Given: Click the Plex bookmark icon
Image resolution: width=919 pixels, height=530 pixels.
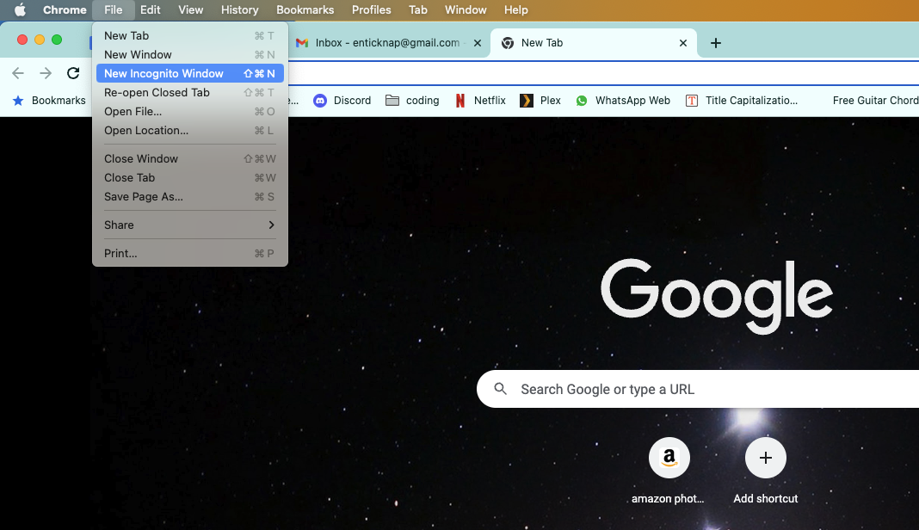Looking at the screenshot, I should (527, 101).
